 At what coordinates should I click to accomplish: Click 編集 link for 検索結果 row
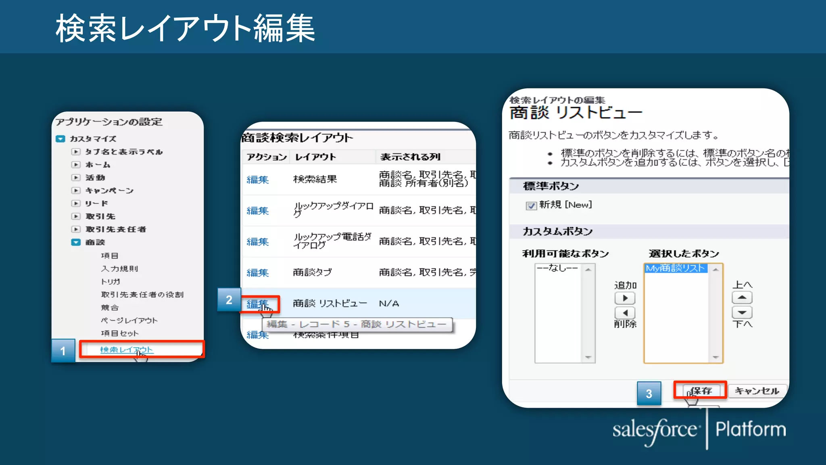coord(257,180)
